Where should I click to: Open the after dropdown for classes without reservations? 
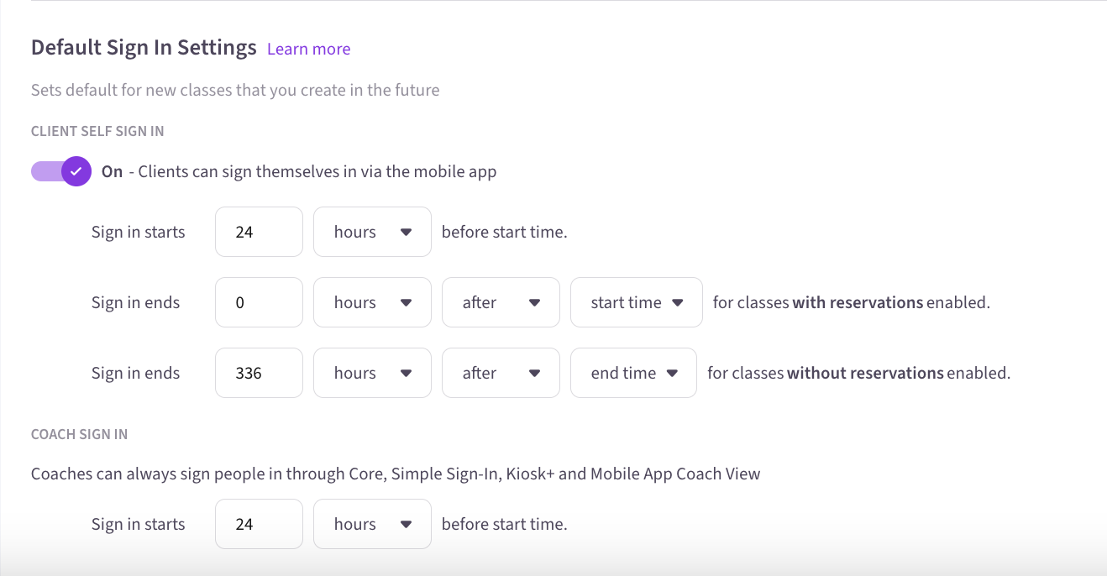(x=501, y=373)
